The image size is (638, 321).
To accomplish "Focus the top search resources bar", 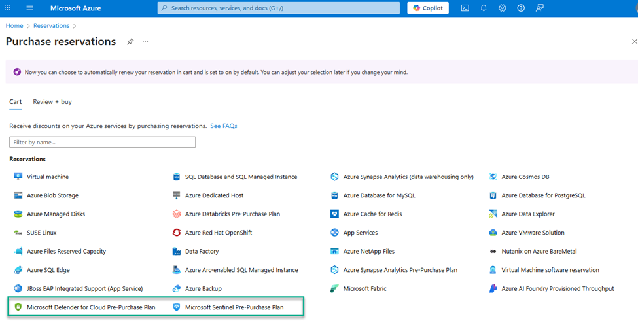I will pos(279,8).
